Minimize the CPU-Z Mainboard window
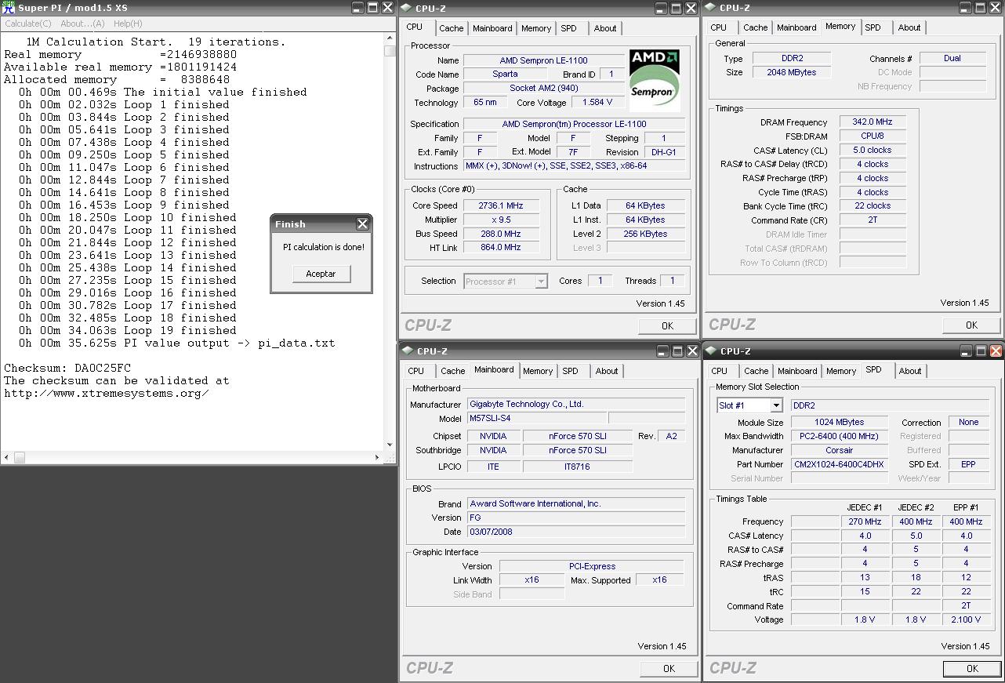 pyautogui.click(x=662, y=351)
